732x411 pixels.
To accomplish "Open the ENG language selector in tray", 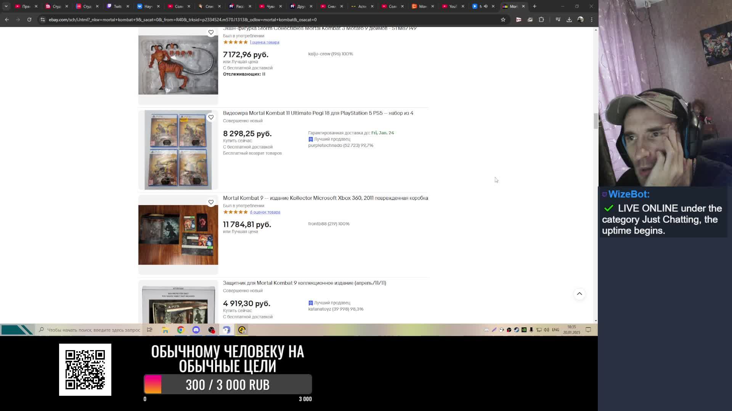I will pyautogui.click(x=555, y=330).
